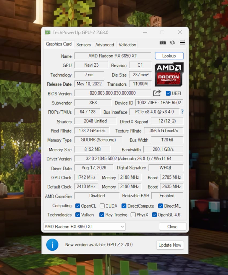Click the Driver Date Aug 17, 2026

94,168
